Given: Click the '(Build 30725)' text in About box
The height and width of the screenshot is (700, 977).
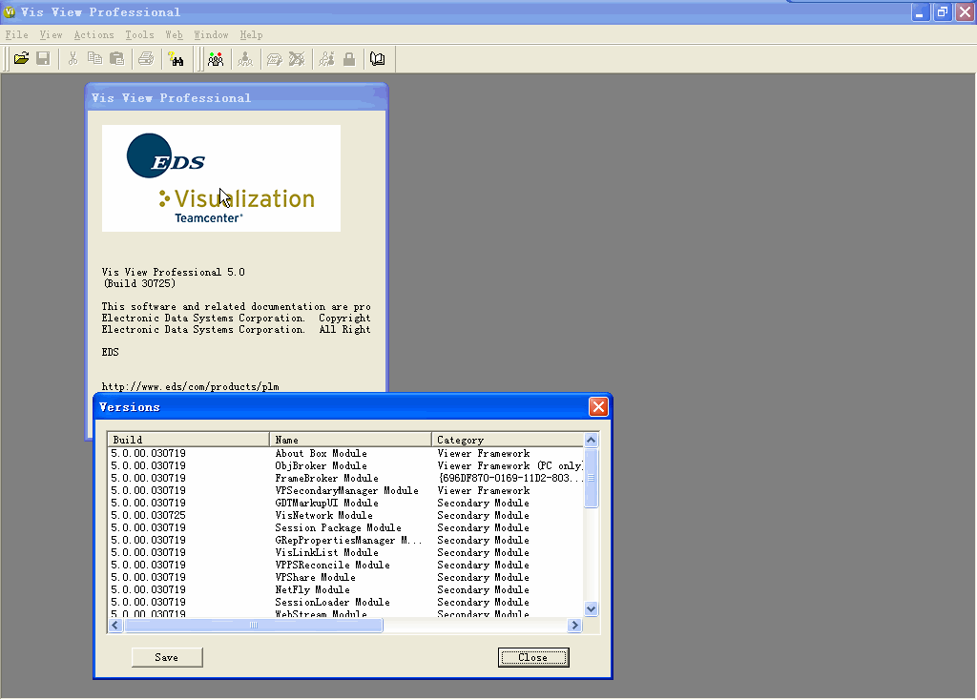Looking at the screenshot, I should tap(139, 284).
